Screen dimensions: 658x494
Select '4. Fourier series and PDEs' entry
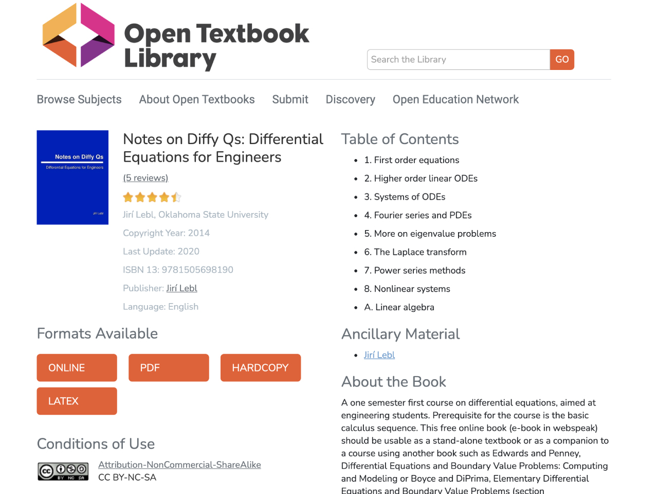(418, 215)
